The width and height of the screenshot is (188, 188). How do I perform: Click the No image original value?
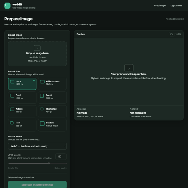tap(82, 113)
